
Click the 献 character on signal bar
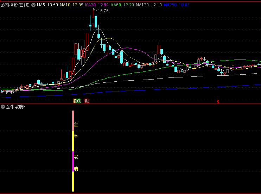[x=76, y=157]
